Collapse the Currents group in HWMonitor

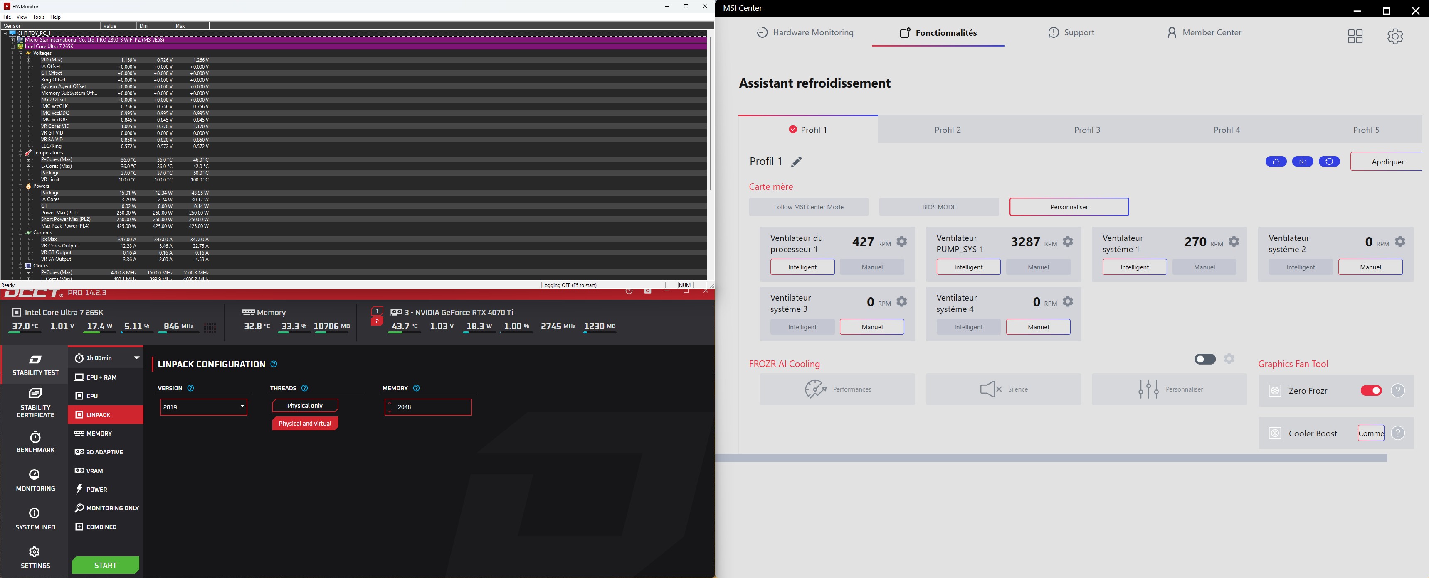point(21,233)
